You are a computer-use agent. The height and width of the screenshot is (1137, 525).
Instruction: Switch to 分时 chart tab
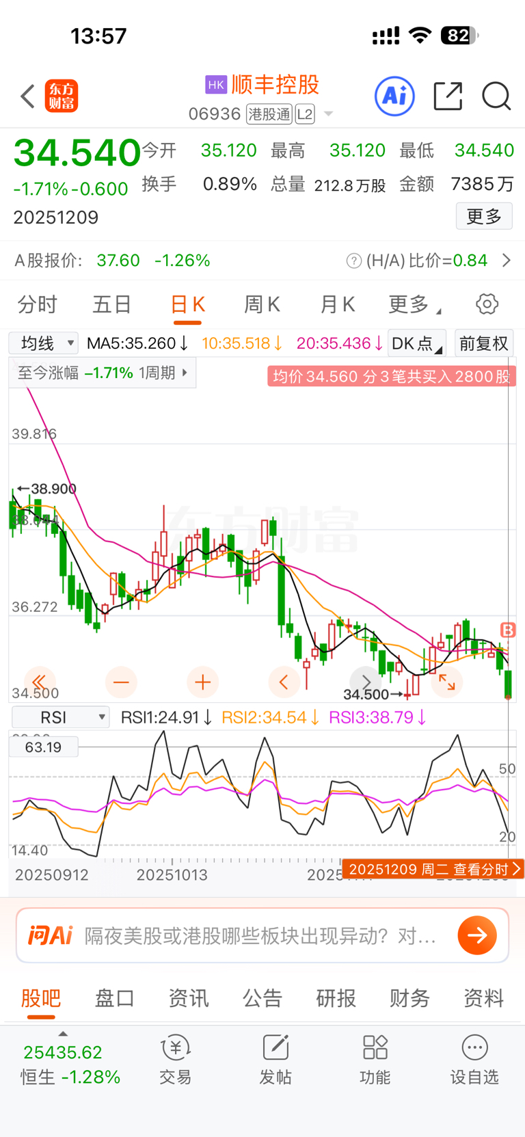(37, 304)
